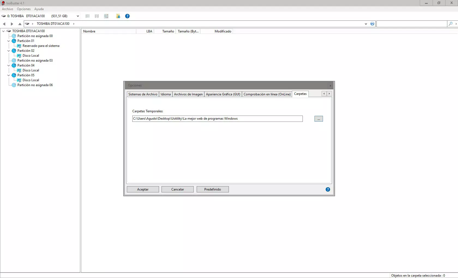458x278 pixels.
Task: Click the search magnifier icon
Action: click(x=450, y=24)
